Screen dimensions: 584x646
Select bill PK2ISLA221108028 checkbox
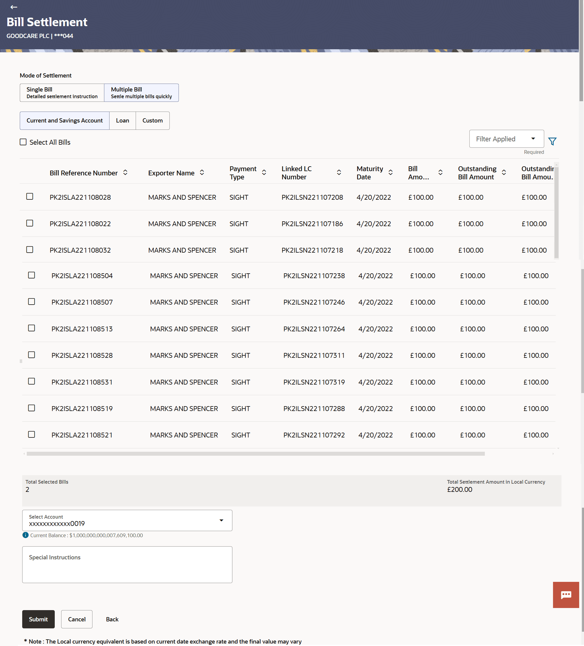pos(30,196)
